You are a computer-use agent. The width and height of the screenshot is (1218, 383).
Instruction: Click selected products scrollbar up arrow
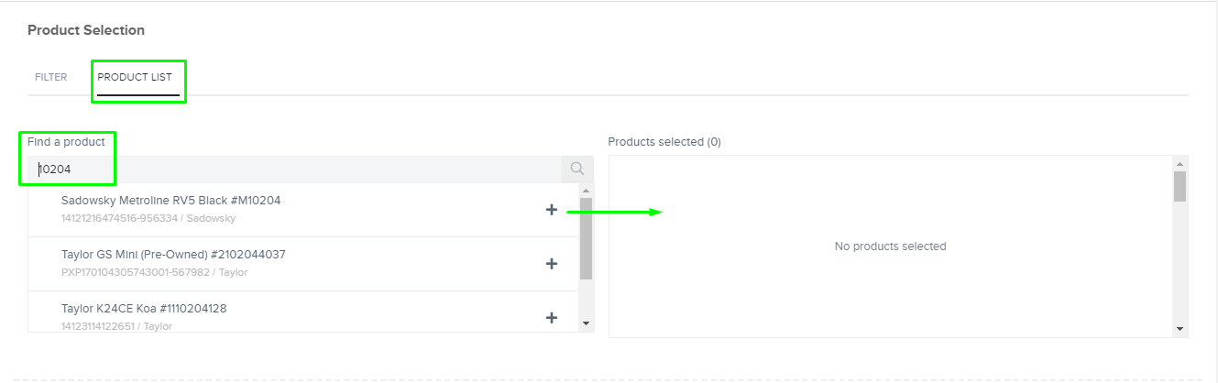tap(1180, 162)
